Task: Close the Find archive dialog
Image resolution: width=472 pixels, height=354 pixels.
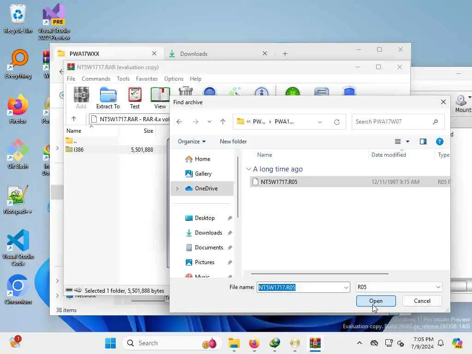Action: pyautogui.click(x=443, y=102)
